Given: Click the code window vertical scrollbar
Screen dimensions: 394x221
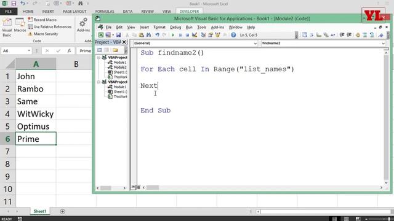Looking at the screenshot, I should (x=386, y=117).
